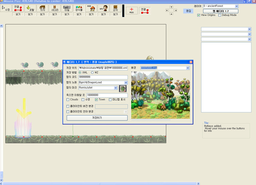Open the disabled client language dropdown
Image resolution: width=256 pixels, height=185 pixels.
(126, 112)
